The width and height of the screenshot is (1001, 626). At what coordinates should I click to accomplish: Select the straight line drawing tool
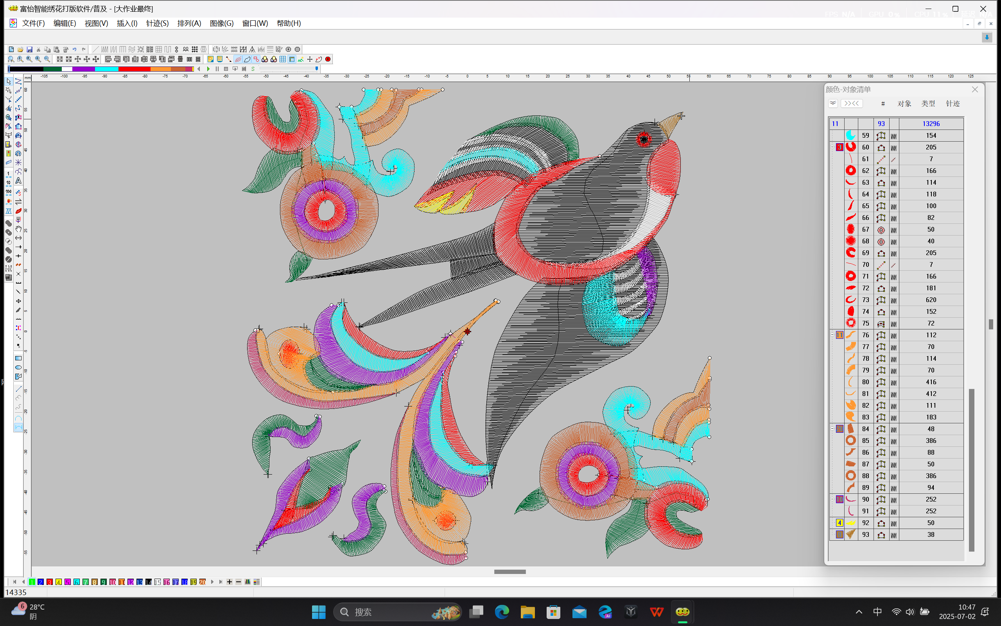point(19,389)
